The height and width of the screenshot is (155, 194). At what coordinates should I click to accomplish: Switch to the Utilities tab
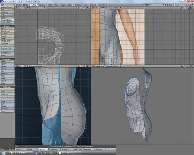tap(70, 5)
